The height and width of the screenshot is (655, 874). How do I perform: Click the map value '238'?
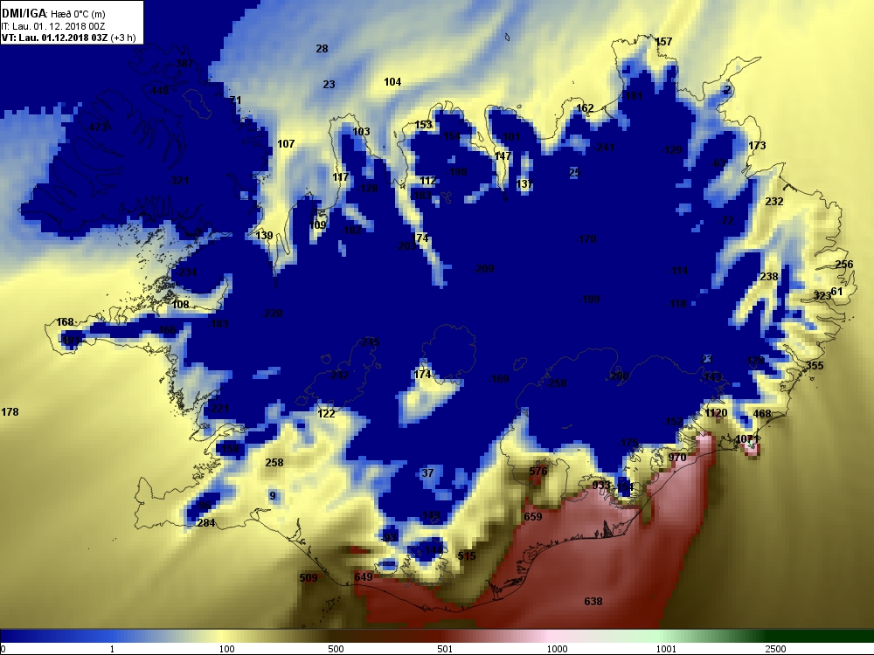(x=768, y=277)
